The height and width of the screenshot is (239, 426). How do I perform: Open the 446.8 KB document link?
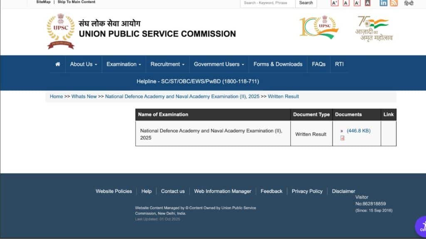coord(358,131)
